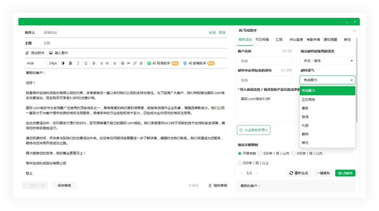The height and width of the screenshot is (211, 379).
Task: Choose 其他 at bottom of tone list
Action: tap(327, 143)
